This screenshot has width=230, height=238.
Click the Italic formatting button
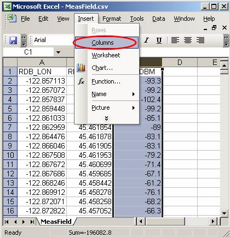pyautogui.click(x=146, y=40)
